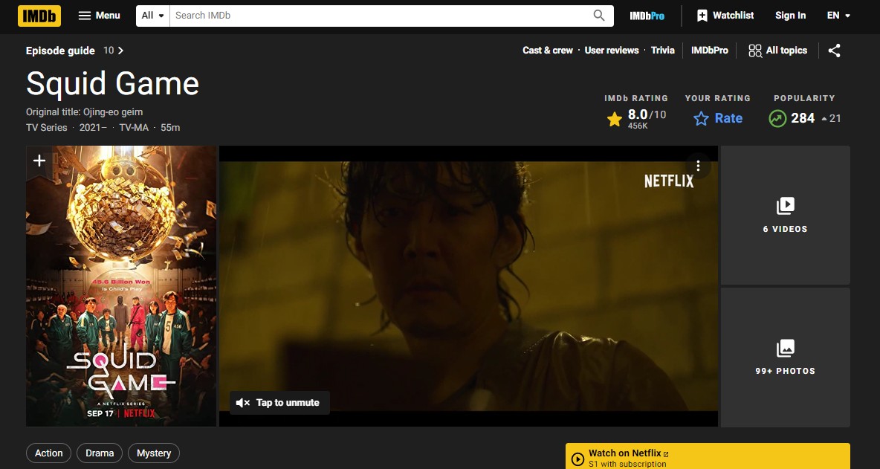Open the Episode guide
The width and height of the screenshot is (880, 469).
click(x=60, y=51)
